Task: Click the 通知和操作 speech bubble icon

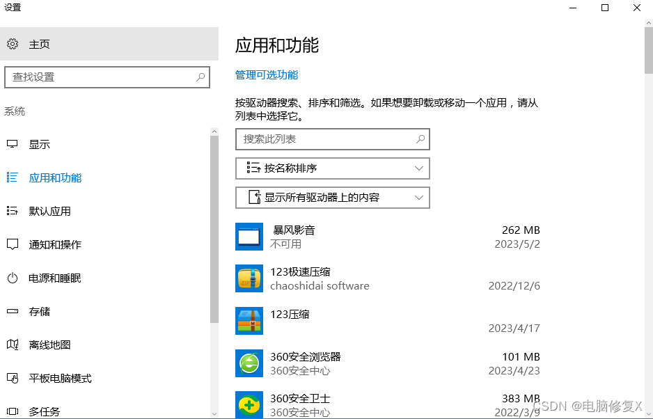Action: (12, 244)
